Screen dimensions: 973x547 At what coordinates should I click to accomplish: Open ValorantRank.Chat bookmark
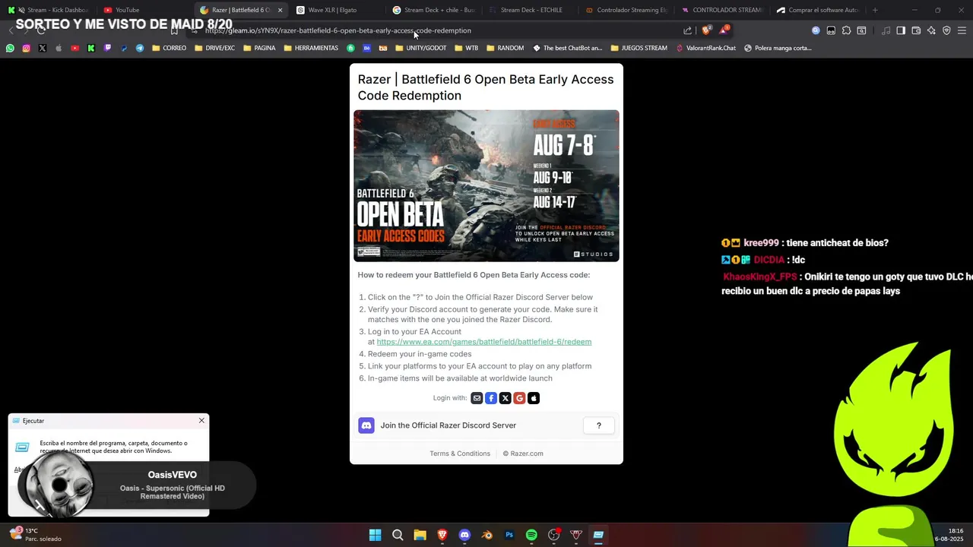click(706, 48)
